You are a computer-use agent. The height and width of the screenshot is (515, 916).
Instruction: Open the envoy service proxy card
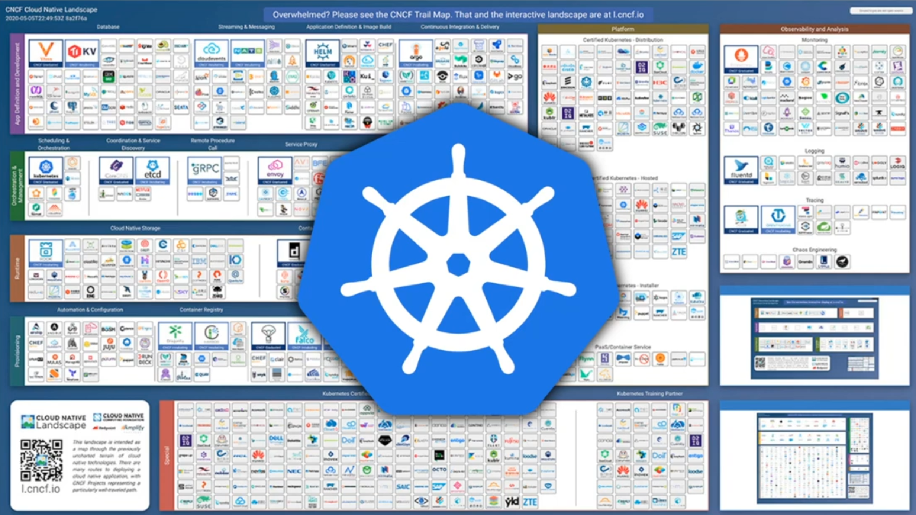click(275, 170)
